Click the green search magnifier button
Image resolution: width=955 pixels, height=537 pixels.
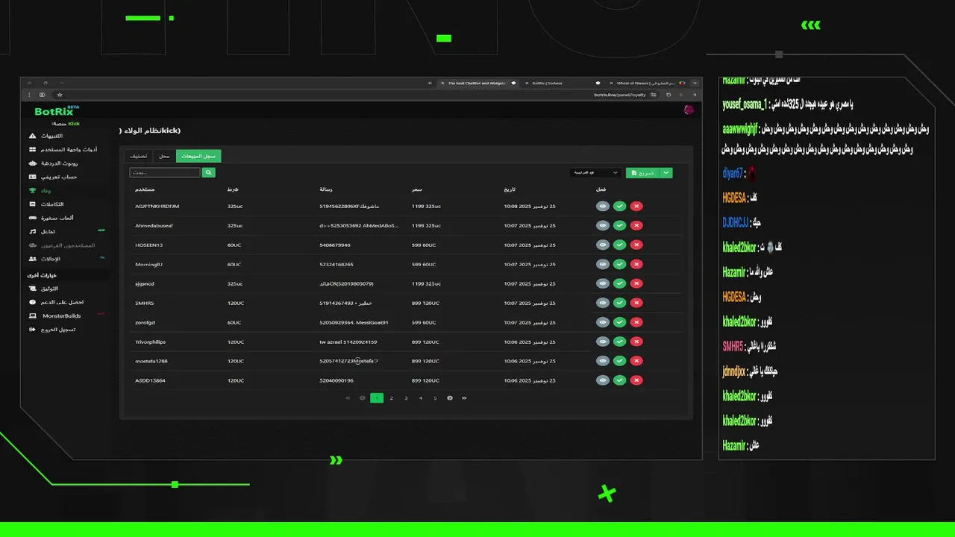(209, 172)
